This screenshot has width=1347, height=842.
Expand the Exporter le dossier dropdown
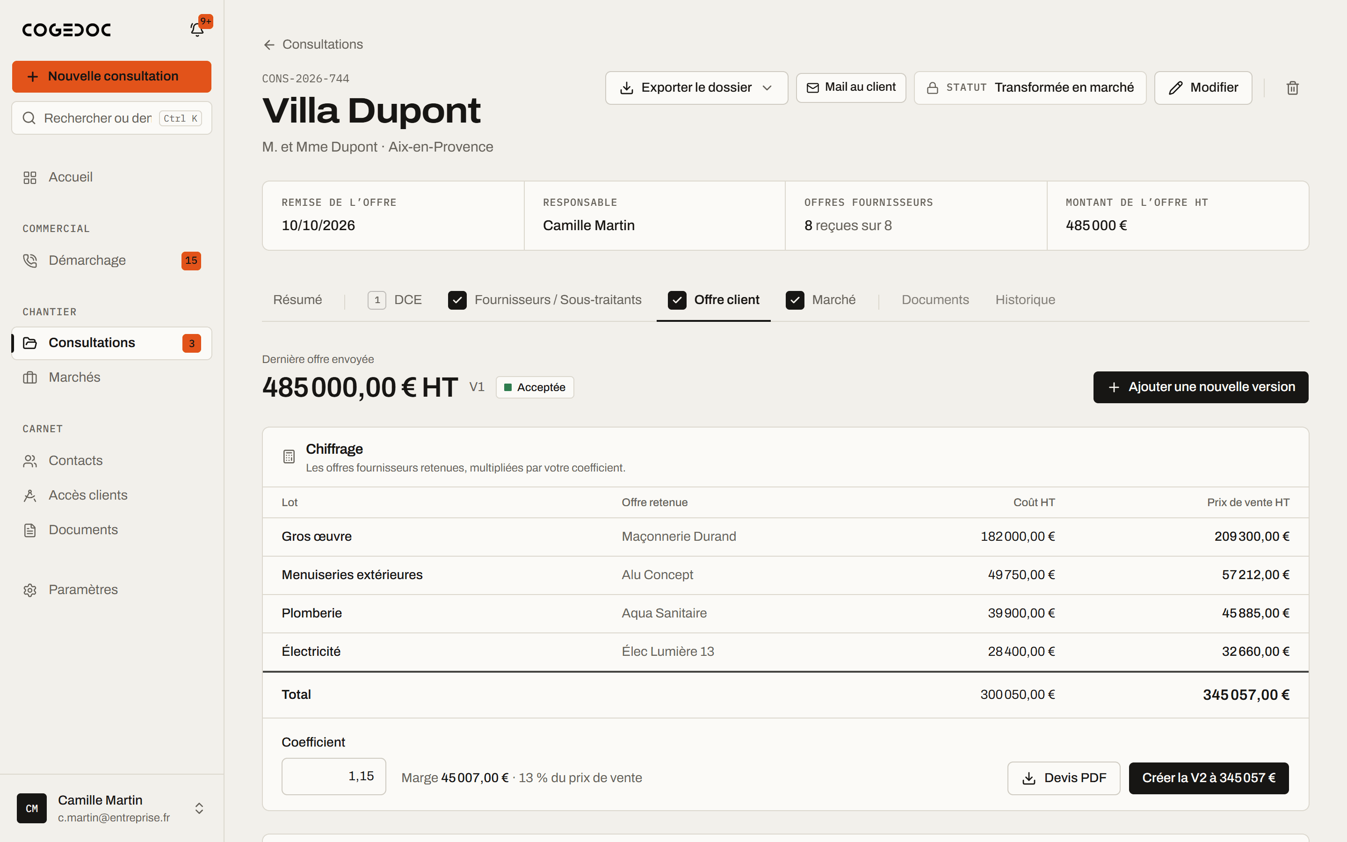[696, 88]
